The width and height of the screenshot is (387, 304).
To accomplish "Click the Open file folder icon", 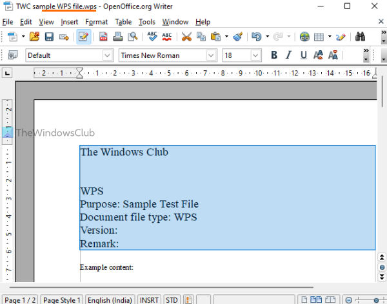I will click(x=35, y=37).
